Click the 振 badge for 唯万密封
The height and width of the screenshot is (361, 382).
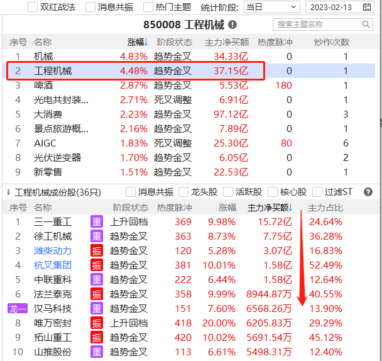[97, 323]
